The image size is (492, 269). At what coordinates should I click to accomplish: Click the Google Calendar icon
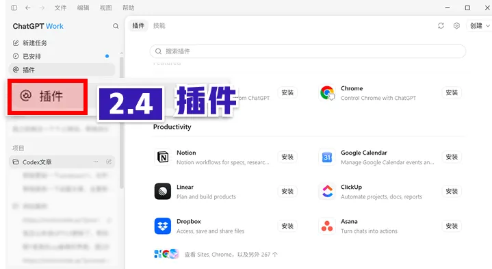point(327,157)
